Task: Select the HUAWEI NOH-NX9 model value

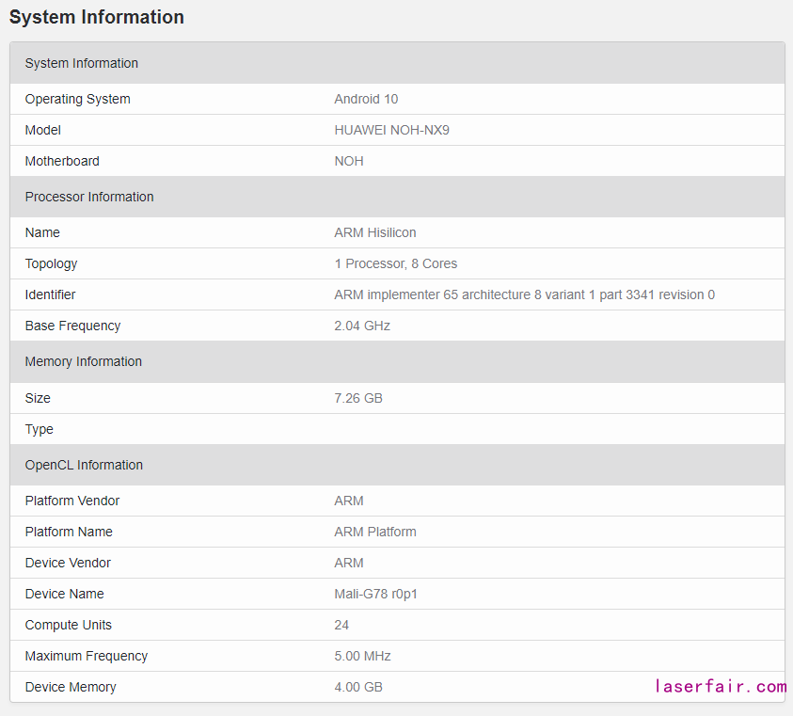Action: tap(391, 130)
